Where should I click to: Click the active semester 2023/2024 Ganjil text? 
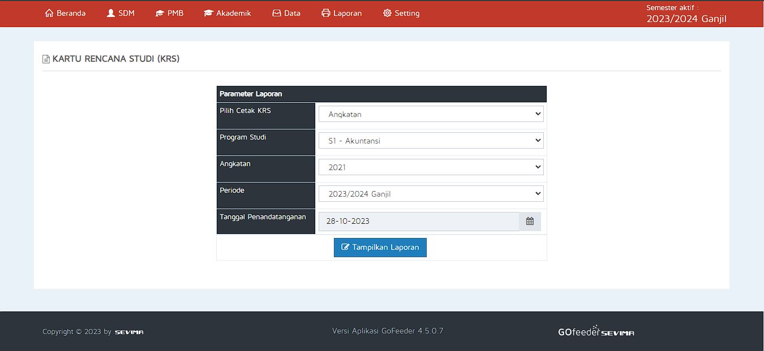pos(686,19)
